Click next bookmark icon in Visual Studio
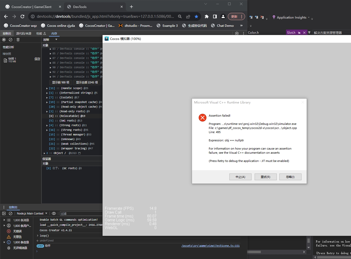The image size is (351, 259). click(256, 17)
